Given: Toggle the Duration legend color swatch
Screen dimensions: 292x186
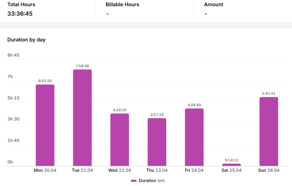Looking at the screenshot, I should pyautogui.click(x=134, y=181).
